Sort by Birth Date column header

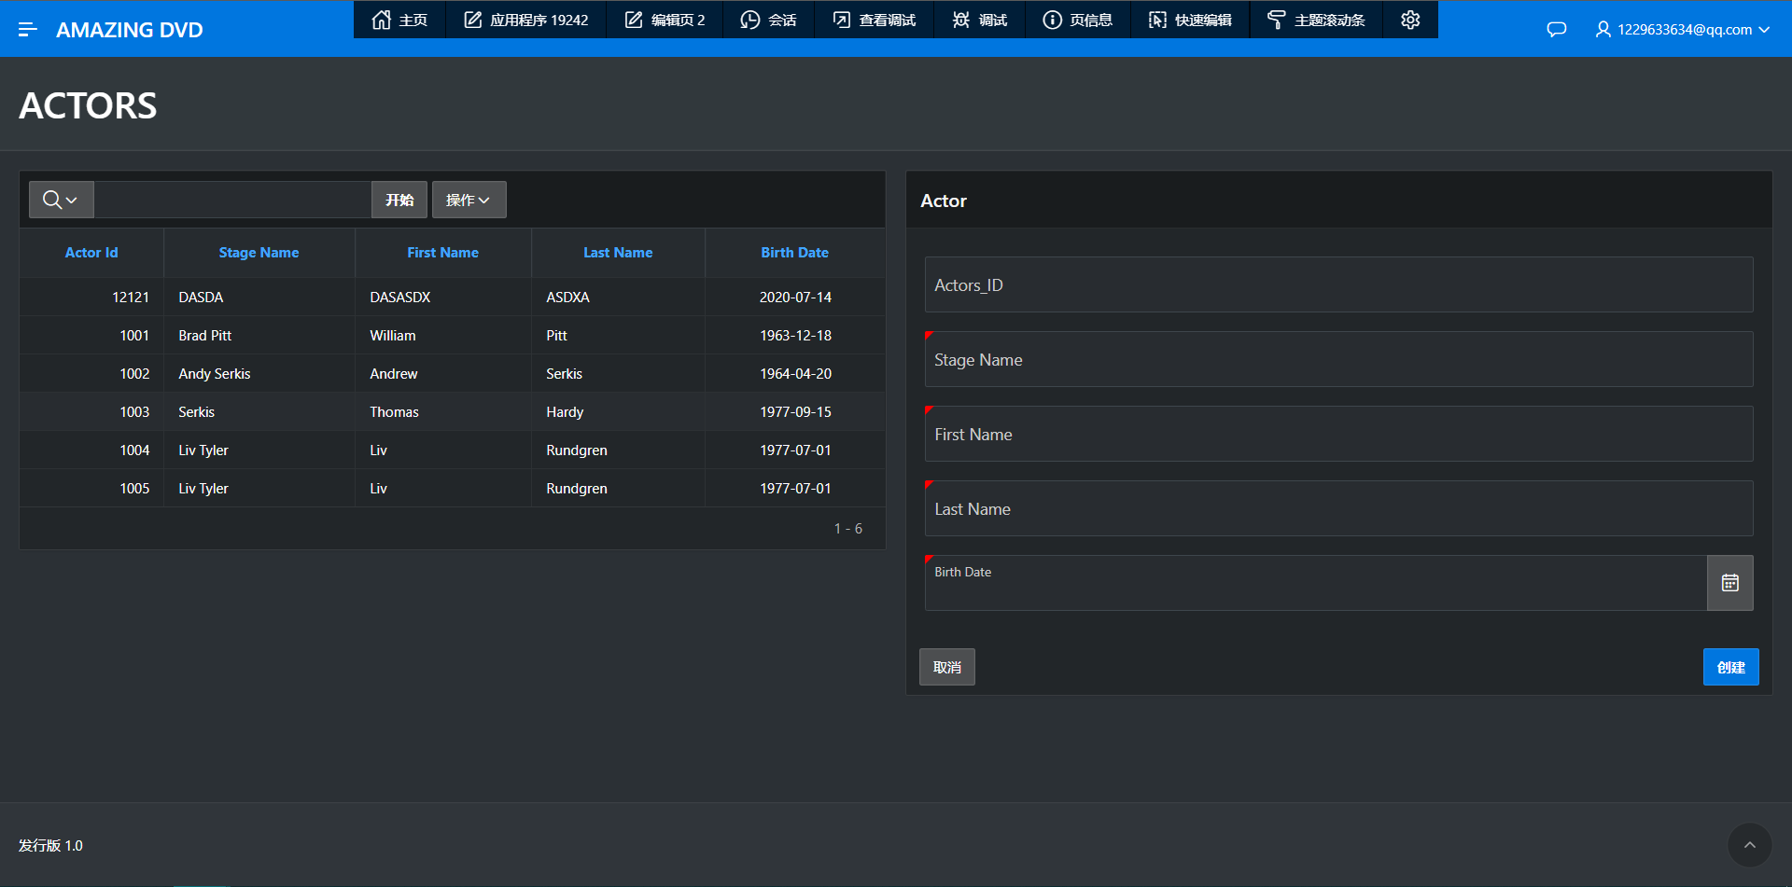794,253
